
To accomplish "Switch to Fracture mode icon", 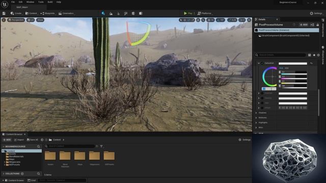I will 133,14.
